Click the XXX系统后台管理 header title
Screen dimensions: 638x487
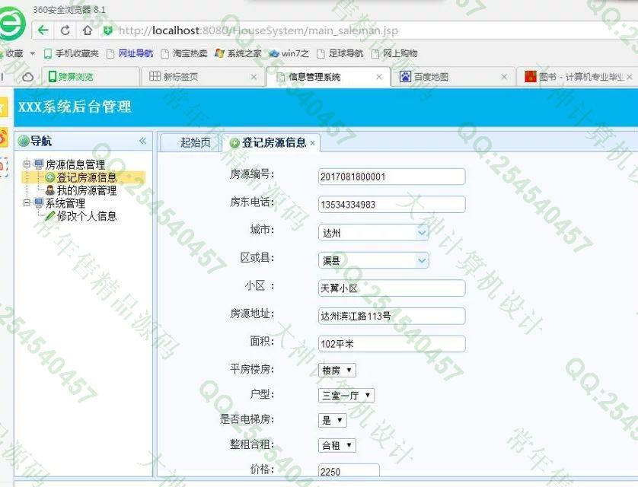(x=75, y=107)
